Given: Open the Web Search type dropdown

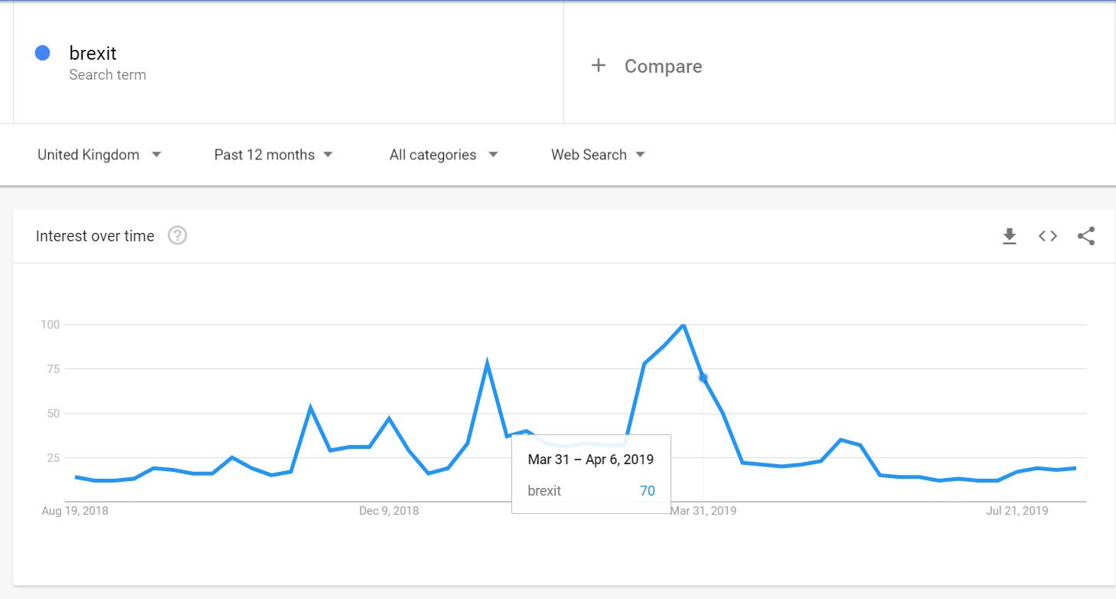Looking at the screenshot, I should pos(599,155).
